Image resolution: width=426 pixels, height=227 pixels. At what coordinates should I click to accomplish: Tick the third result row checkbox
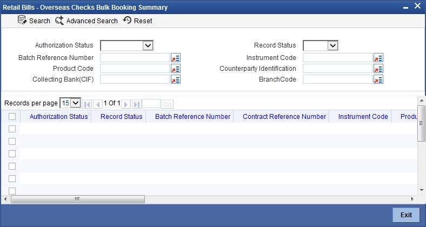click(12, 154)
